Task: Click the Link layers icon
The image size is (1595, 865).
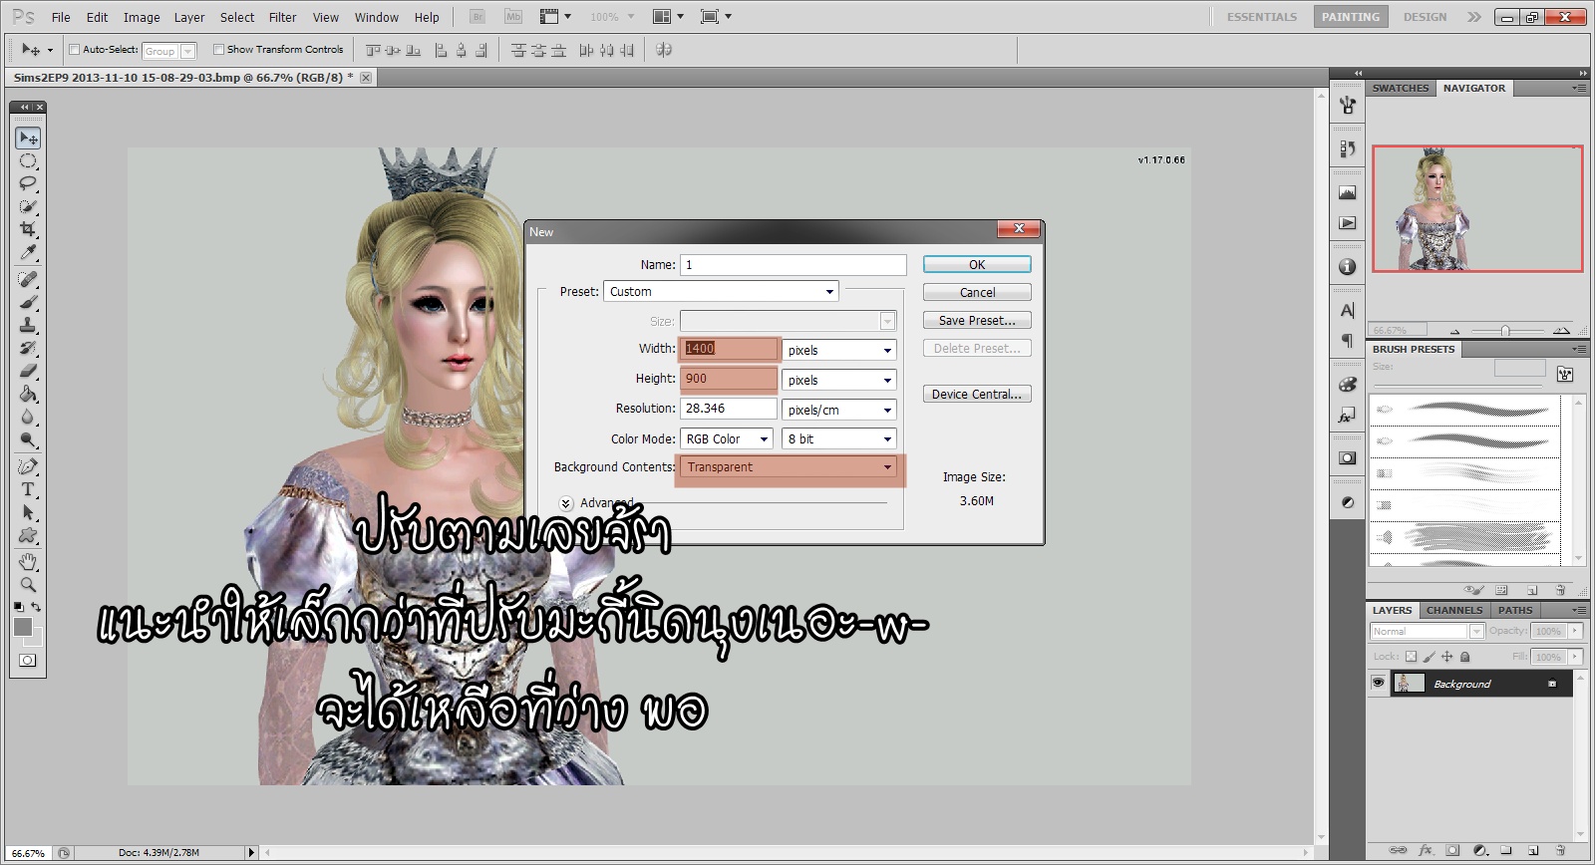Action: point(1399,850)
